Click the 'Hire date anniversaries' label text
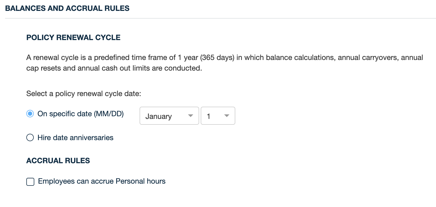Screen dimensions: 436x207 tap(76, 137)
